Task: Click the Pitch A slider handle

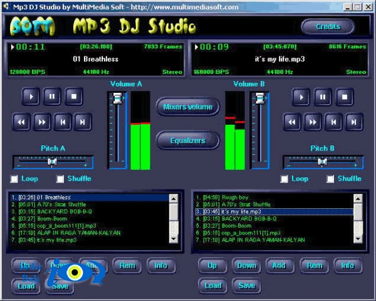Action: pyautogui.click(x=52, y=161)
